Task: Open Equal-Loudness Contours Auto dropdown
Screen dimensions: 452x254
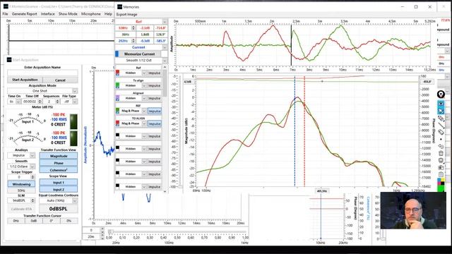Action: coord(59,200)
